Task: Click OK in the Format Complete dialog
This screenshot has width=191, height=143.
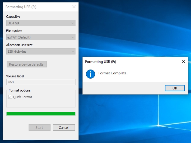Action: [x=175, y=88]
